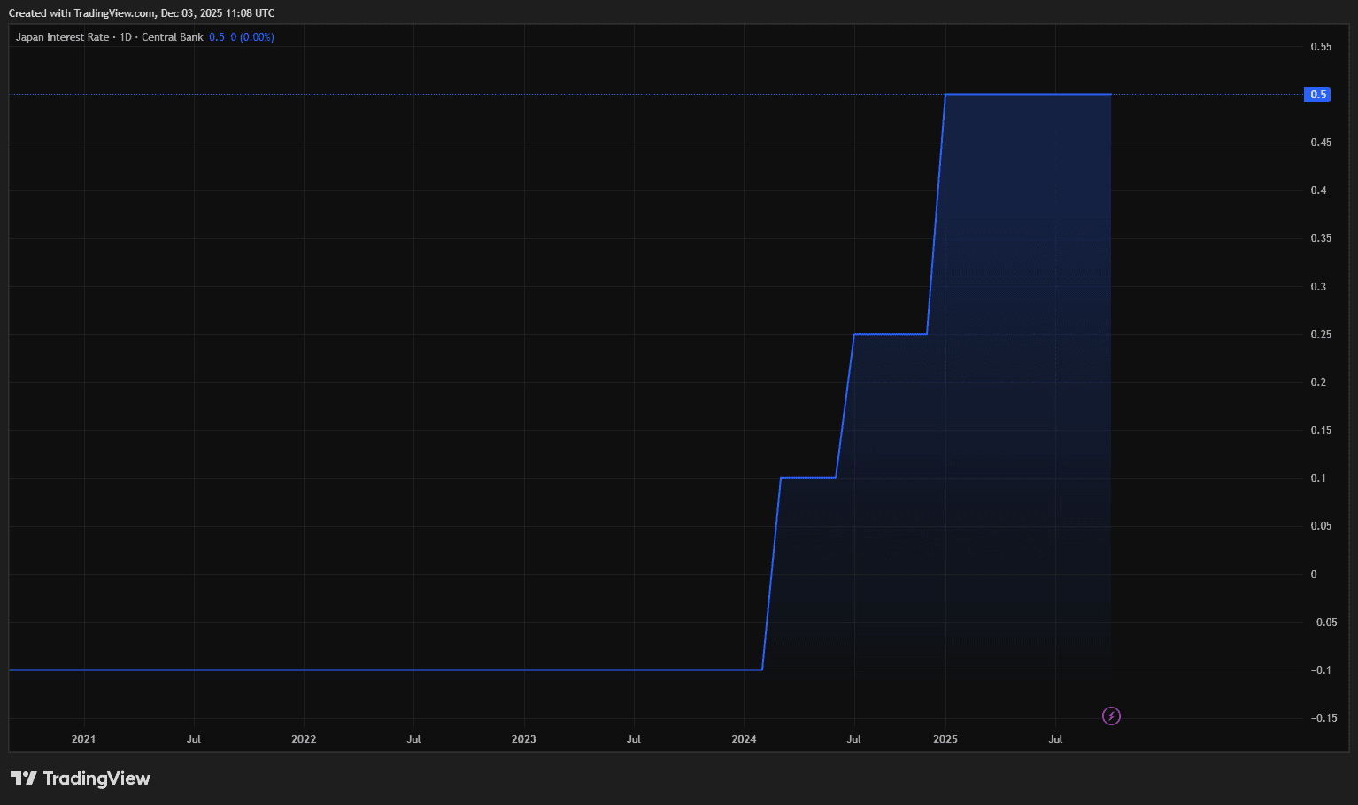Click the 2022 label on the time axis
The height and width of the screenshot is (805, 1358).
pyautogui.click(x=304, y=739)
